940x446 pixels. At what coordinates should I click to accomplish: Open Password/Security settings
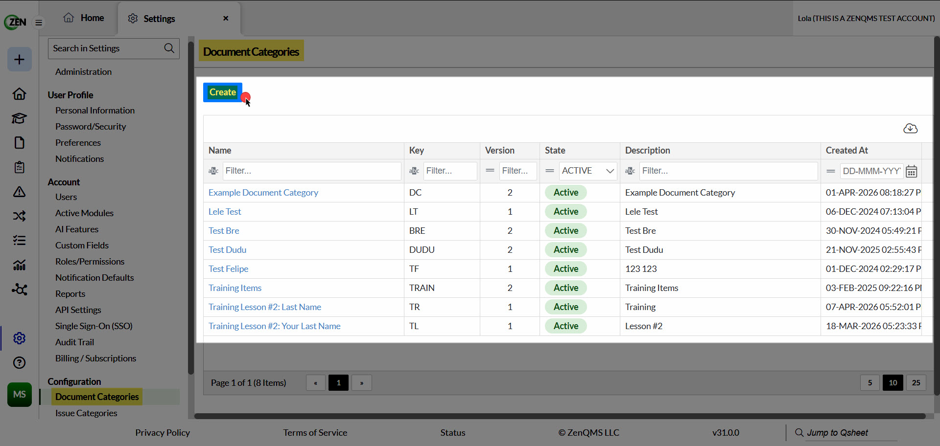pos(91,127)
